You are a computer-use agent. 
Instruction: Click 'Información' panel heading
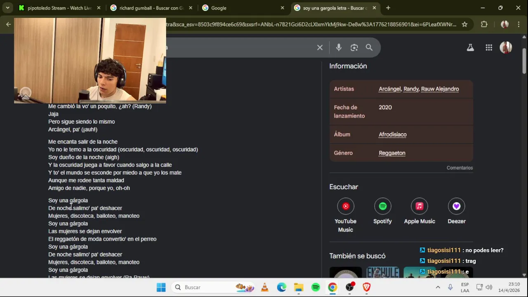pos(348,66)
